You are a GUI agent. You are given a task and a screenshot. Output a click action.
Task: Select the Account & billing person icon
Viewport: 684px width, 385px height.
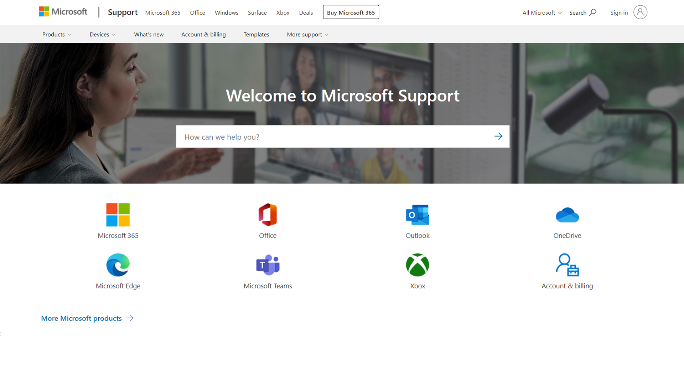[567, 265]
